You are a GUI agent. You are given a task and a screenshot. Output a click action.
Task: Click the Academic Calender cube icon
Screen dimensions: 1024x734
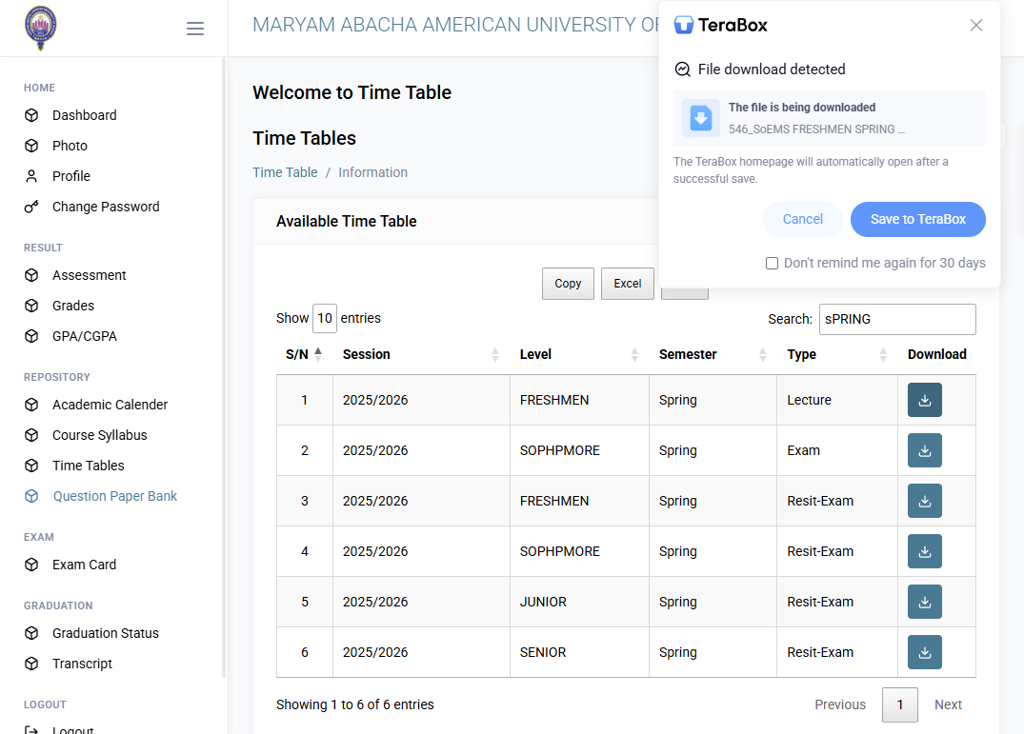click(31, 405)
